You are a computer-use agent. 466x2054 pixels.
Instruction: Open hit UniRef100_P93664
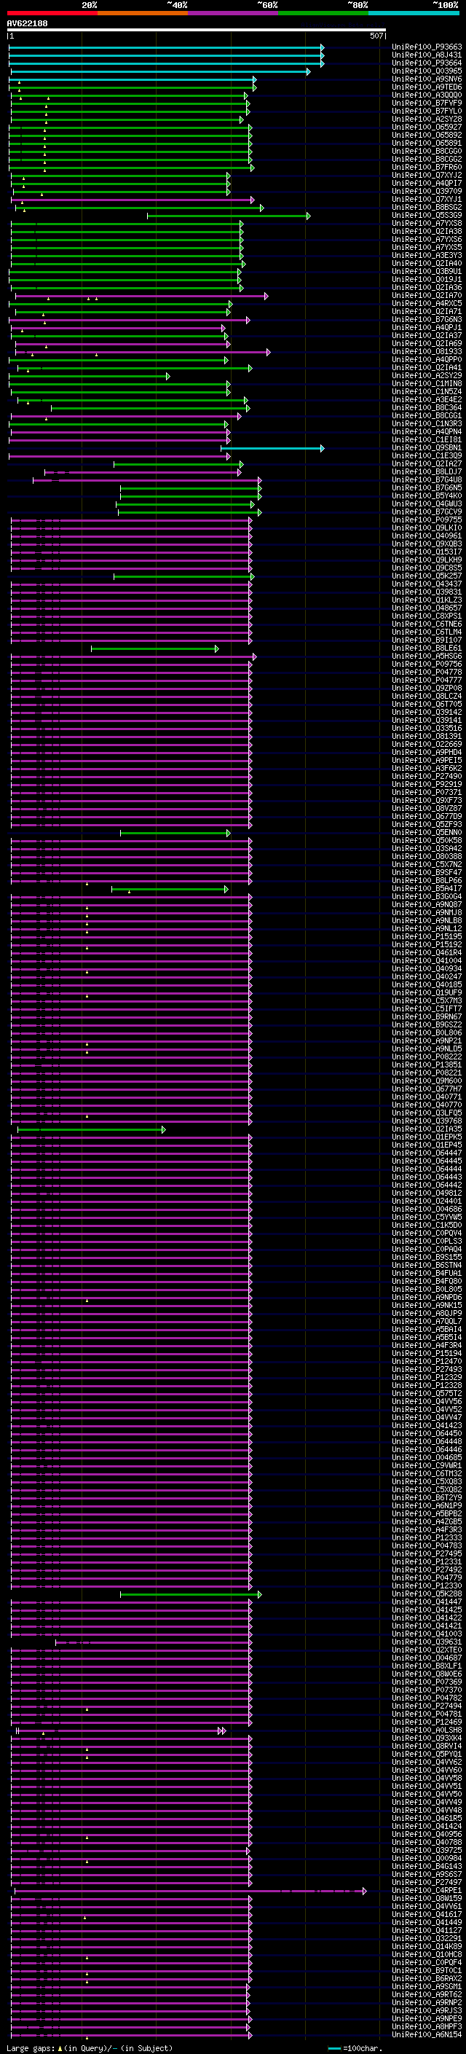coord(427,63)
